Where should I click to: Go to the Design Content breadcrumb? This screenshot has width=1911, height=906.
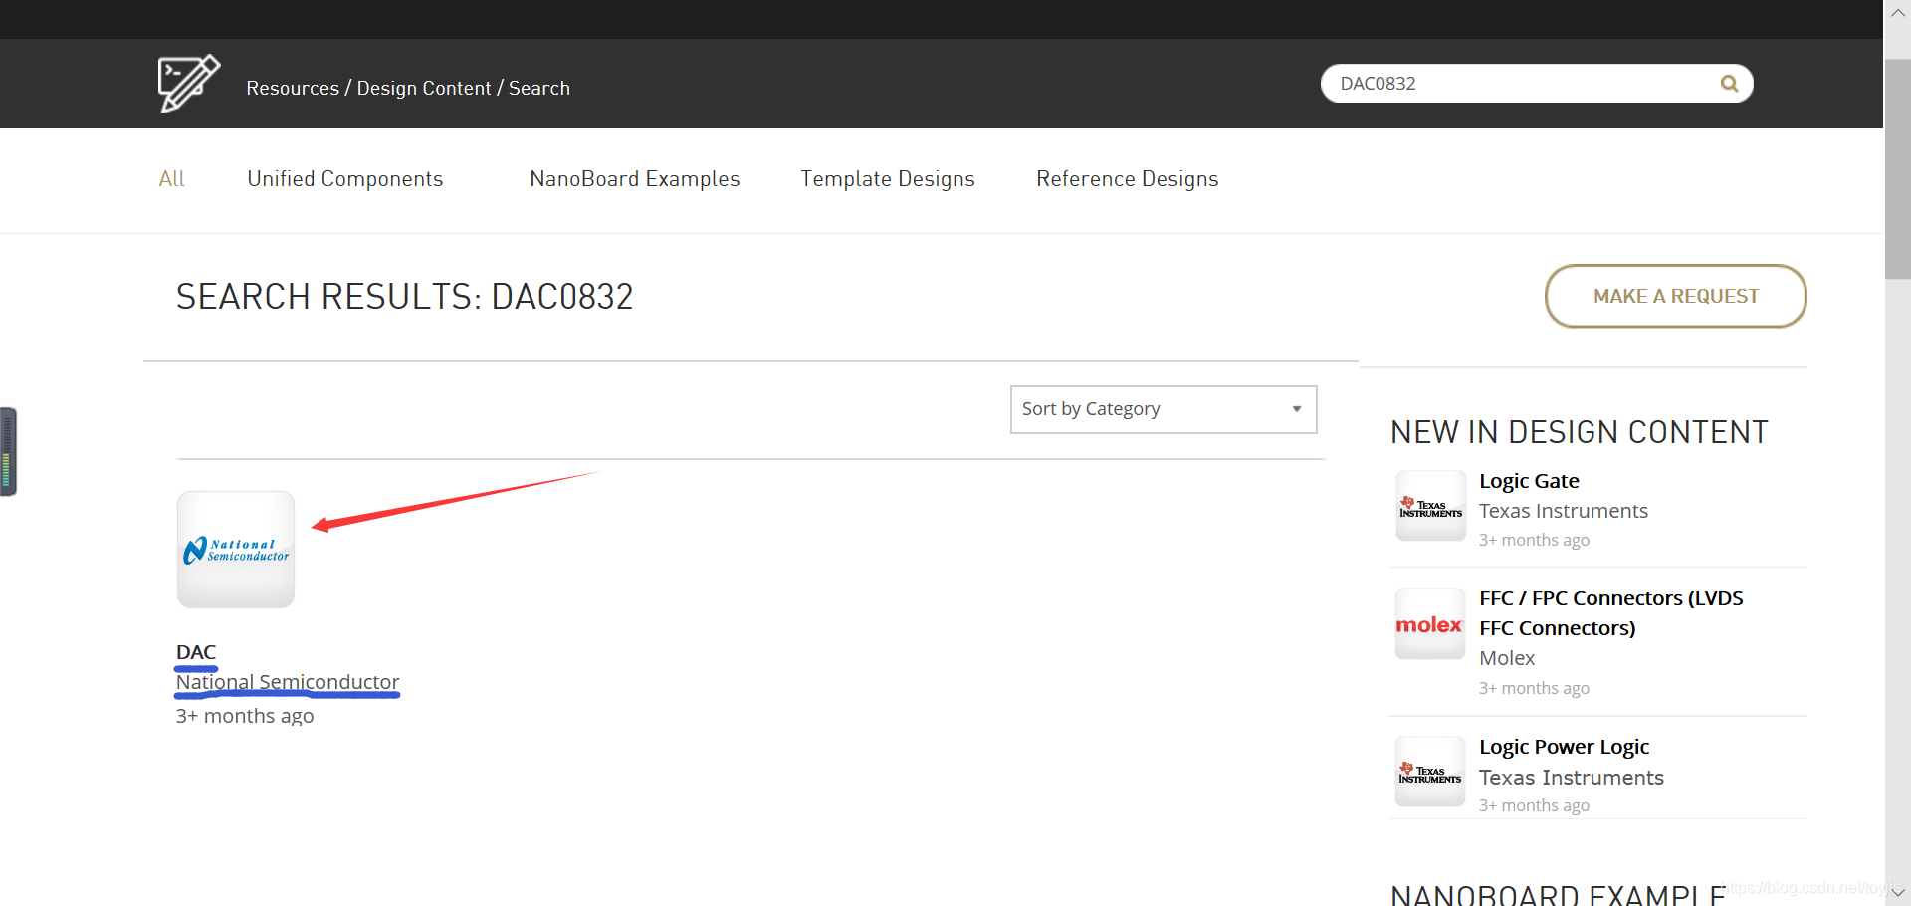tap(424, 88)
